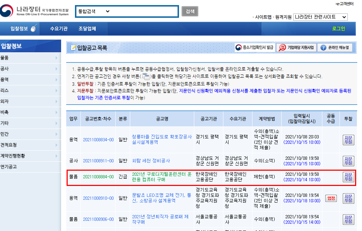Image resolution: width=362 pixels, height=231 pixels.
Task: Open bid number 20211008910-00
Action: coord(98,198)
